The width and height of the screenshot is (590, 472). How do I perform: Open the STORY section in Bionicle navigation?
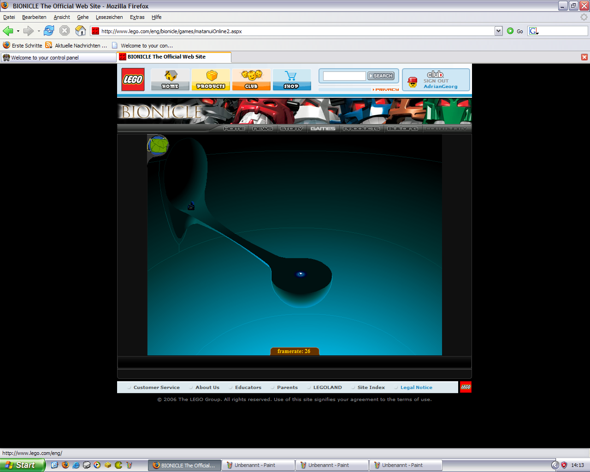coord(291,129)
